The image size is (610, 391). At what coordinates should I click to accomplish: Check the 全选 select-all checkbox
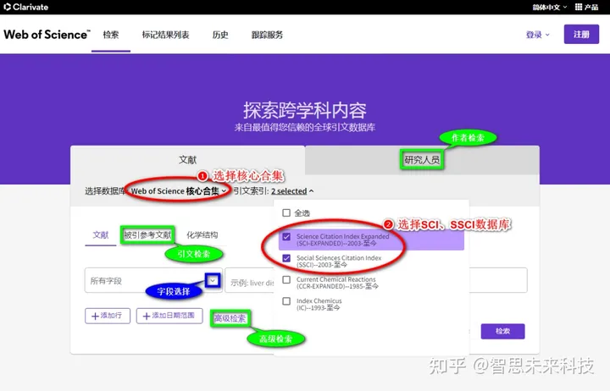point(286,213)
